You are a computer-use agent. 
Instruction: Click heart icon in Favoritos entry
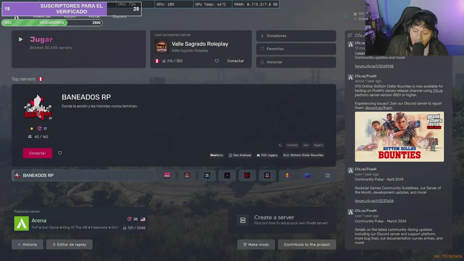coord(262,49)
